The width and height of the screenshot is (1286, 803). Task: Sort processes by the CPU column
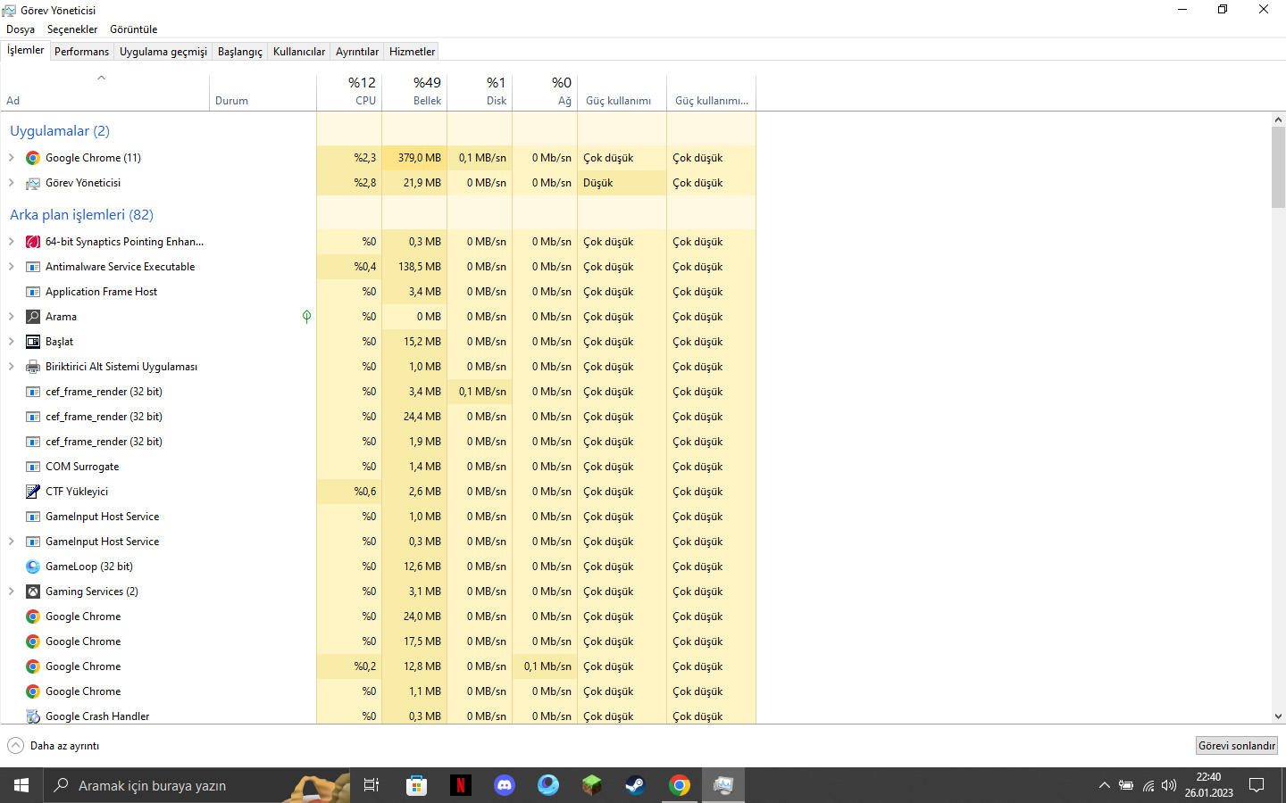(x=349, y=92)
